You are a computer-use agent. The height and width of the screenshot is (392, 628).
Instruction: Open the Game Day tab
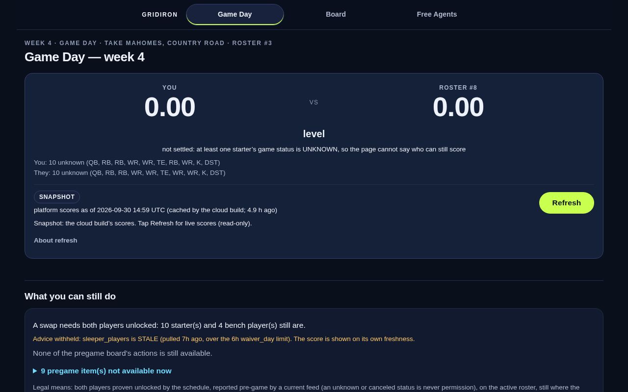pyautogui.click(x=235, y=14)
